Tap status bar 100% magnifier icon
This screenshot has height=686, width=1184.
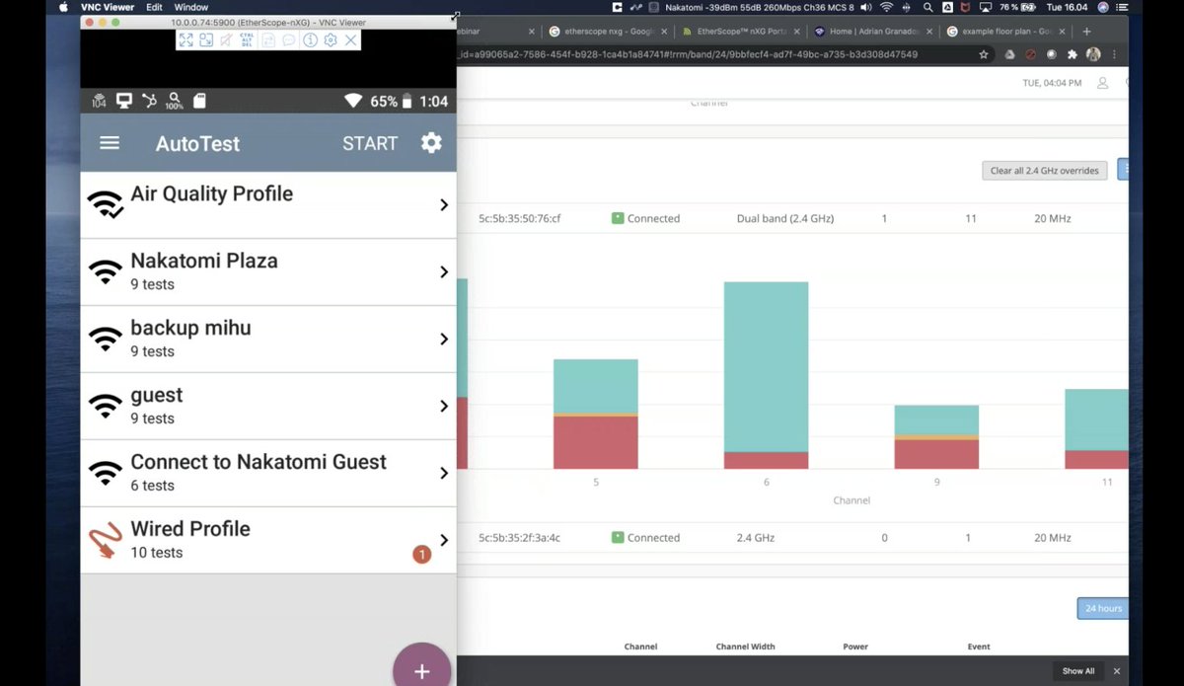tap(174, 101)
